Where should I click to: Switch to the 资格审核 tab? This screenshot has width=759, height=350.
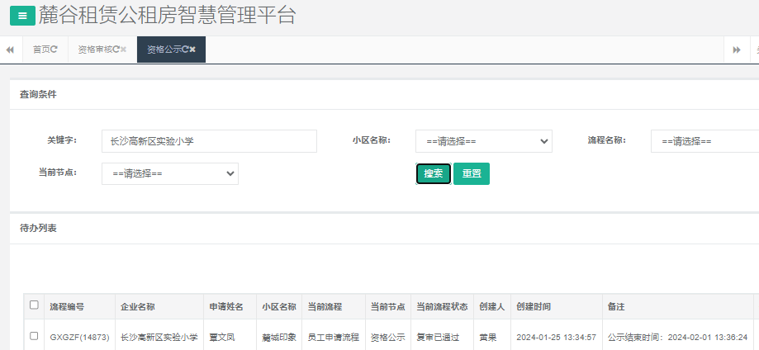click(x=94, y=50)
